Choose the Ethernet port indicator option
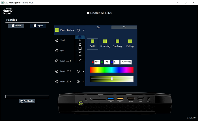The image size is (198, 121). [80, 48]
